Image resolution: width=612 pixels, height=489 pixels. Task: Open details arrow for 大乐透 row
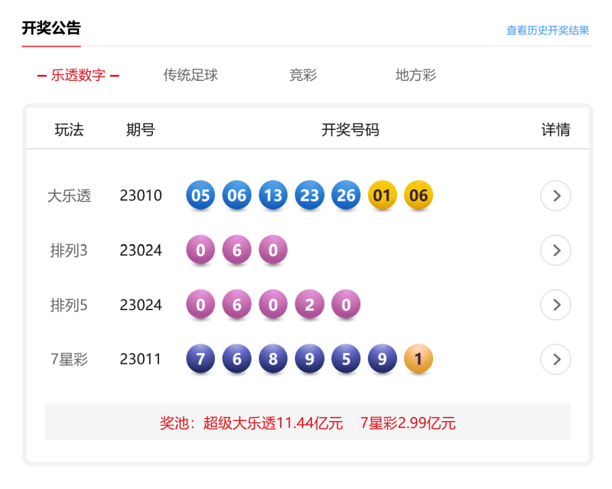pyautogui.click(x=556, y=196)
